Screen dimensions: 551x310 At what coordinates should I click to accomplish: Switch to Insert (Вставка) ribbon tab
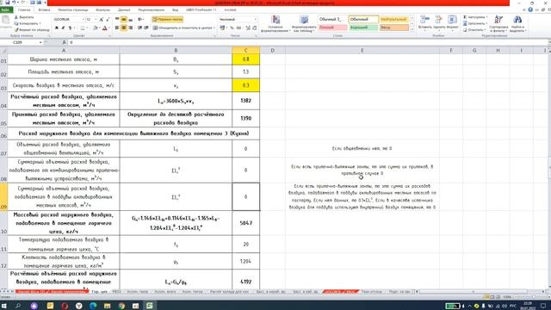point(44,9)
